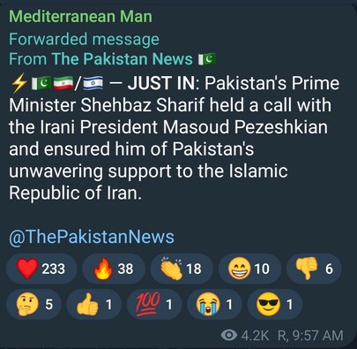Open the @ThePakistanNews channel link
Viewport: 357px width, 349px height.
coord(92,238)
